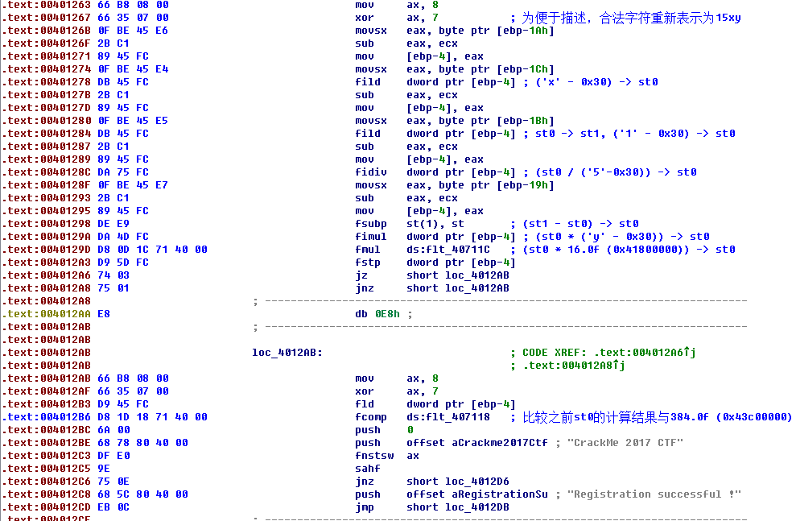Click the comment ('x' - 0x30) -> st0
796x521 pixels.
click(x=591, y=82)
